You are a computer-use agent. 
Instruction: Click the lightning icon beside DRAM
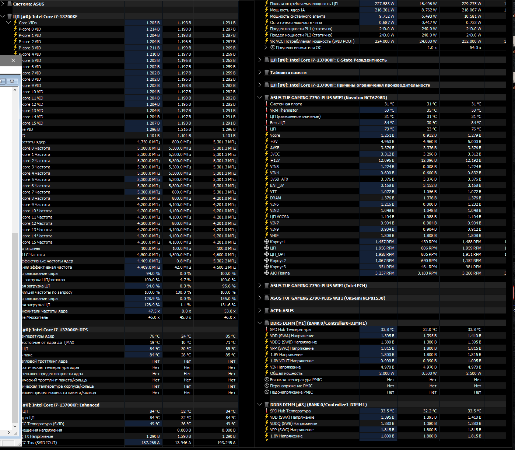(x=267, y=198)
